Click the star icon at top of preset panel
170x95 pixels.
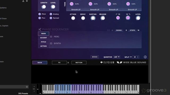27,1
